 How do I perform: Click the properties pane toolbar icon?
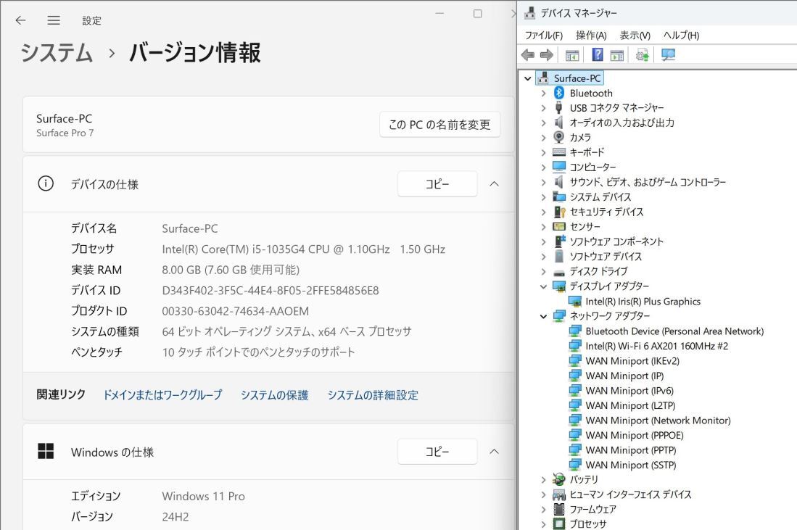pos(617,55)
